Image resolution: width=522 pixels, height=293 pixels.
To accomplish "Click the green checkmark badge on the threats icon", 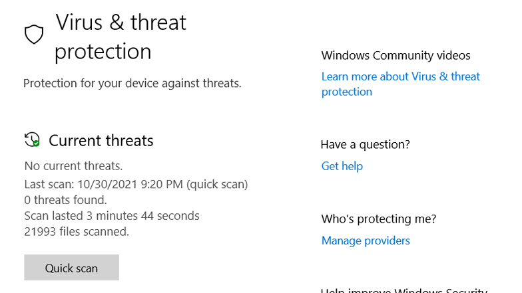I will pyautogui.click(x=36, y=144).
